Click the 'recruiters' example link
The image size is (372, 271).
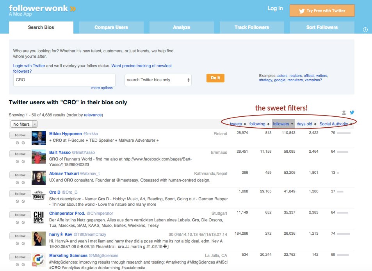coord(295,80)
